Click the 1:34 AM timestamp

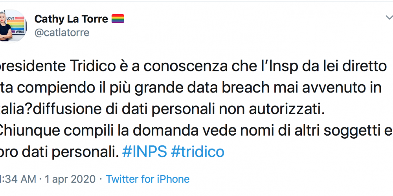pyautogui.click(x=18, y=179)
